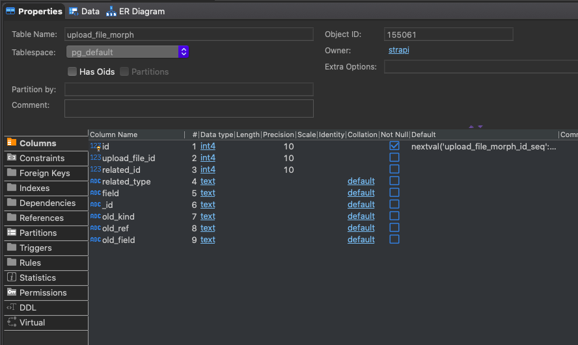This screenshot has width=578, height=345.
Task: Open int4 data type link for id
Action: [208, 146]
